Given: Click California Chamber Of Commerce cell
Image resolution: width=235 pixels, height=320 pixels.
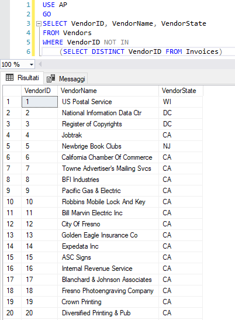Looking at the screenshot, I should click(108, 157).
